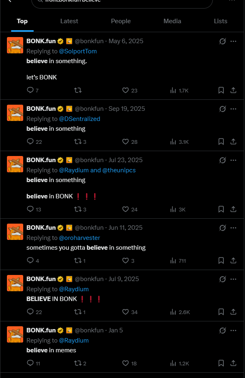Open the more options menu on the top tweet
The height and width of the screenshot is (378, 245).
point(233,41)
